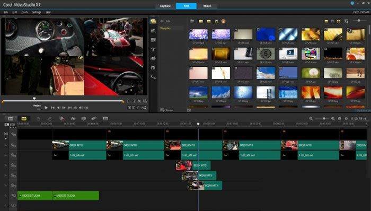Open the Graphic library icon

coord(153,58)
